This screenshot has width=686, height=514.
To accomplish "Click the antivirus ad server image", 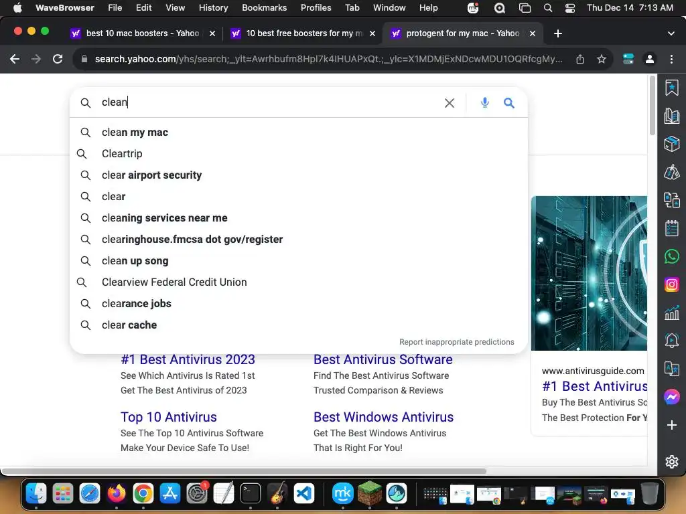I will tap(589, 273).
